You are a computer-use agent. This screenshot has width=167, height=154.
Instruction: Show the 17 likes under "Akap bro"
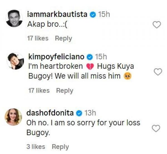[38, 38]
